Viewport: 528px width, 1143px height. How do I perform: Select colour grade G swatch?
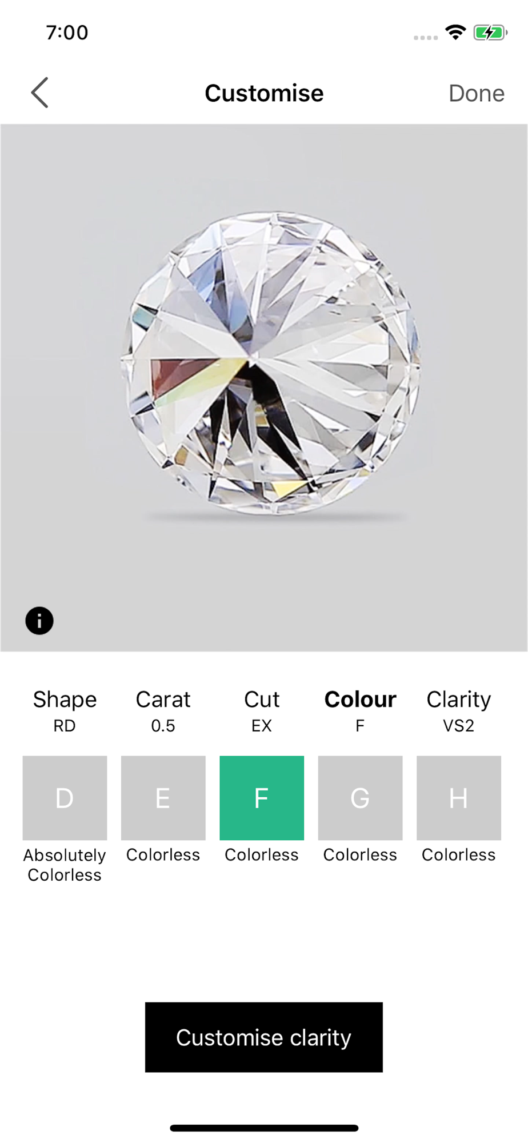(360, 798)
